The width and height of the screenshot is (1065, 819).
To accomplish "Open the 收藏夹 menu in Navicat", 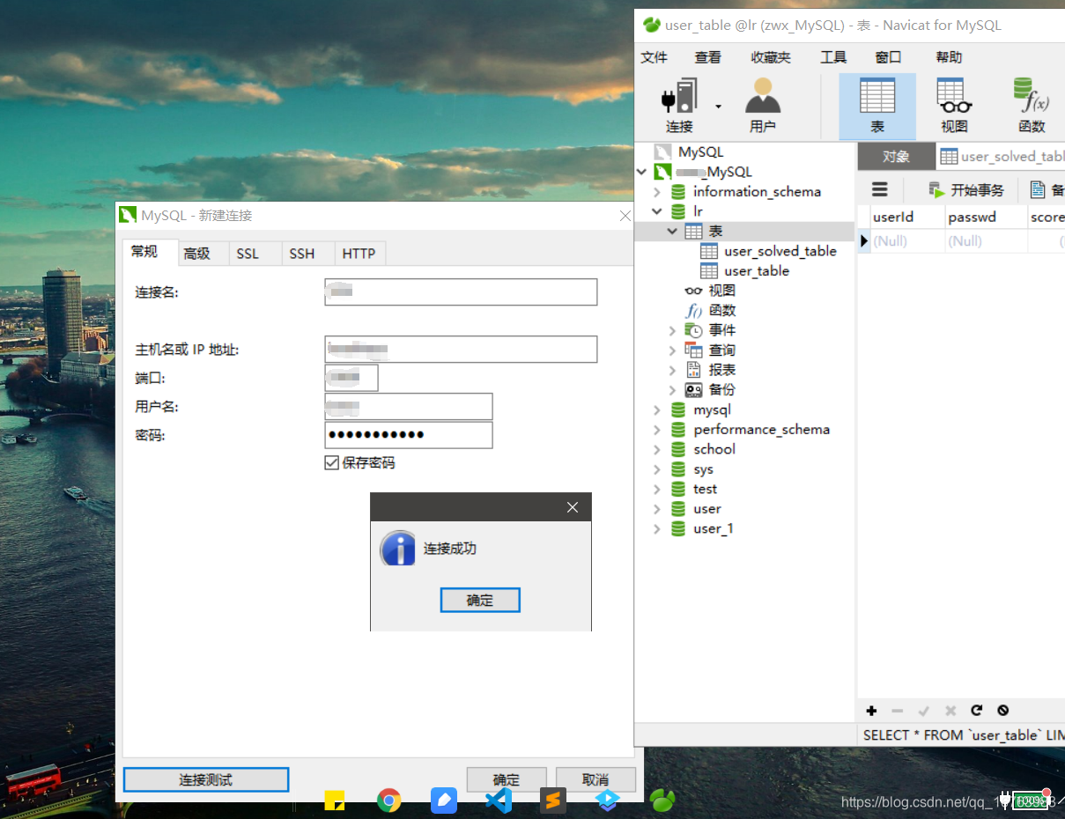I will click(771, 57).
